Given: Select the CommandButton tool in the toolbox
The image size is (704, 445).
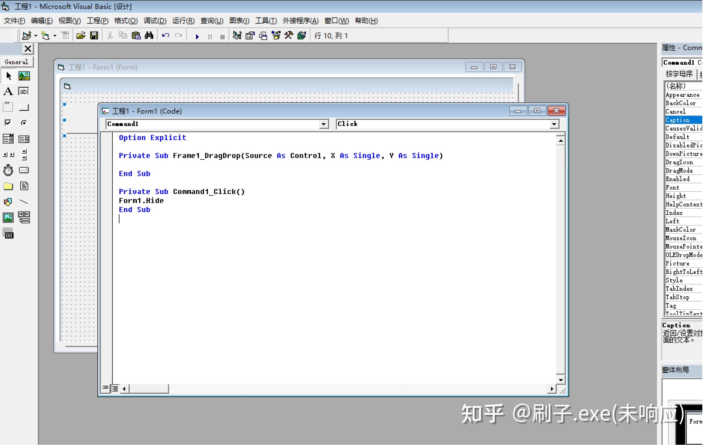Looking at the screenshot, I should [24, 107].
